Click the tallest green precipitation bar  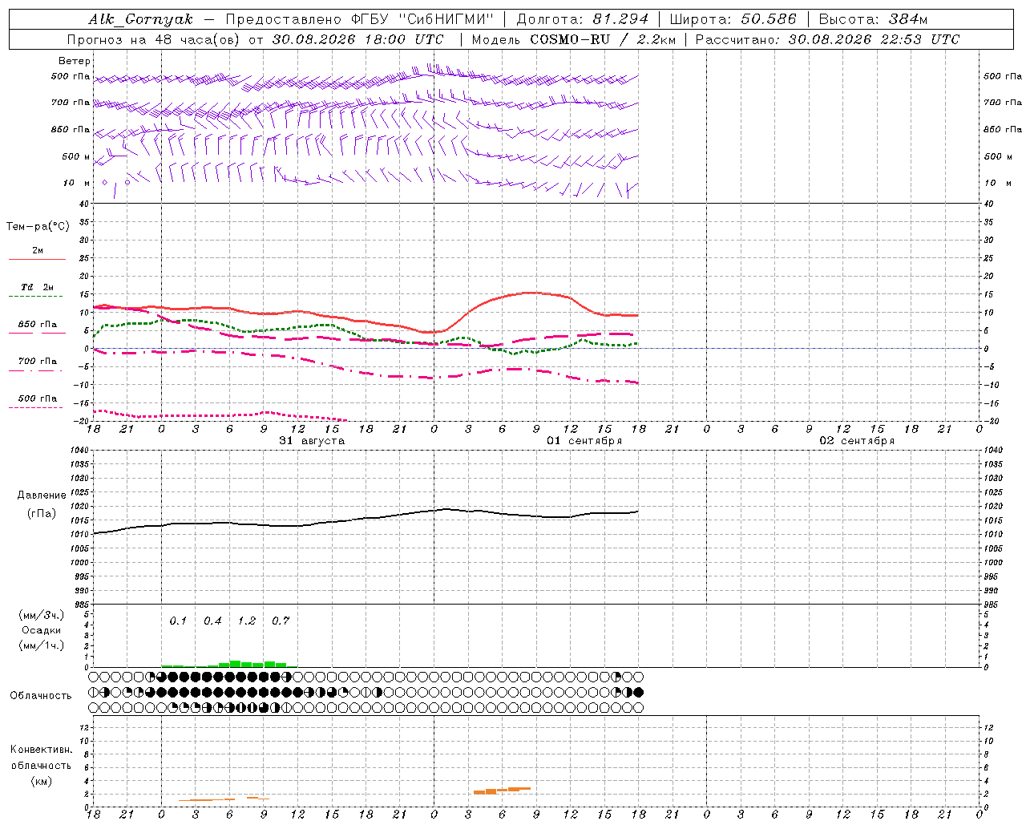(x=236, y=664)
